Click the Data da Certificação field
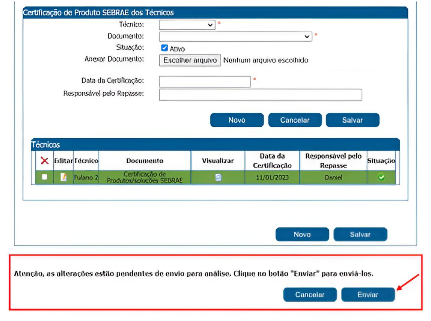431x321 pixels. click(205, 81)
